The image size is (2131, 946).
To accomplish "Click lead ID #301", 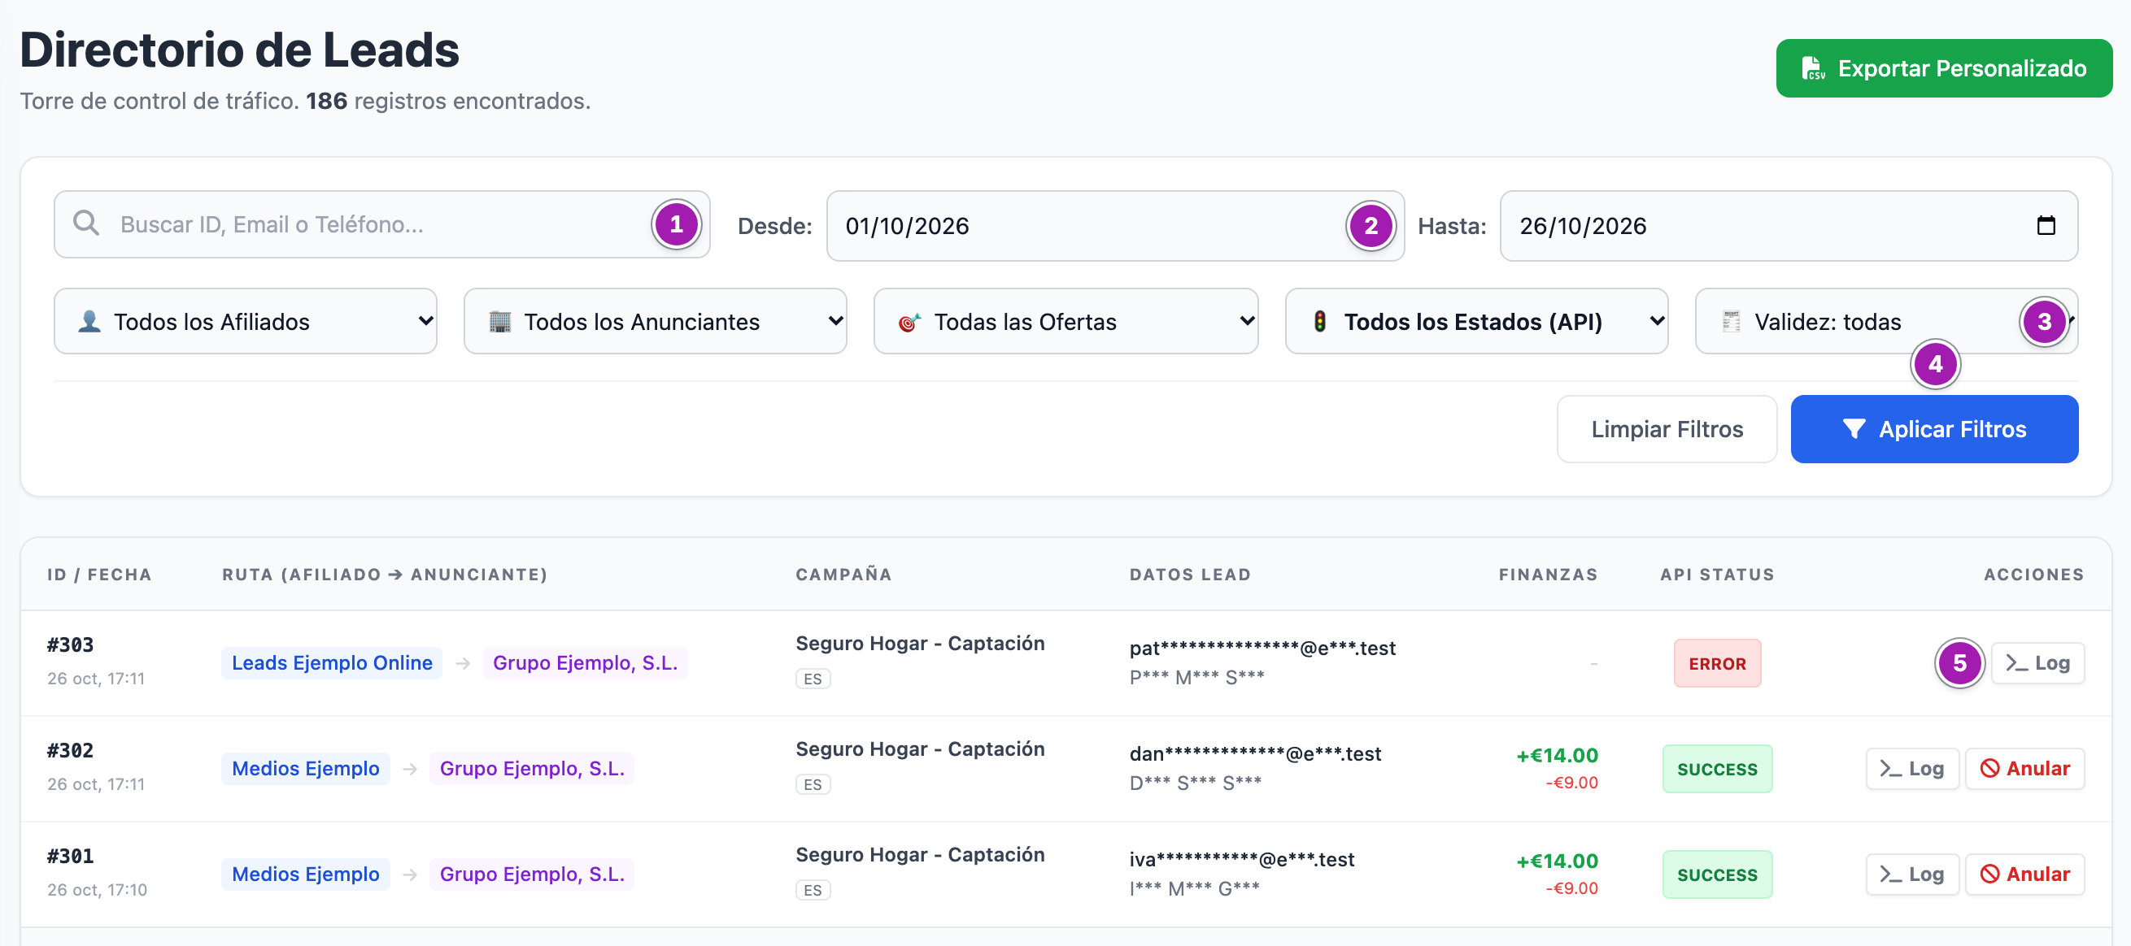I will (70, 856).
